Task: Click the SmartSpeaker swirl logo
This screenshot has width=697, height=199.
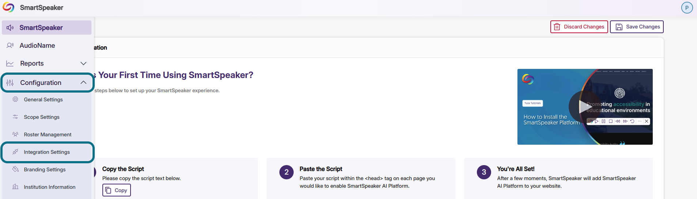Action: [8, 7]
